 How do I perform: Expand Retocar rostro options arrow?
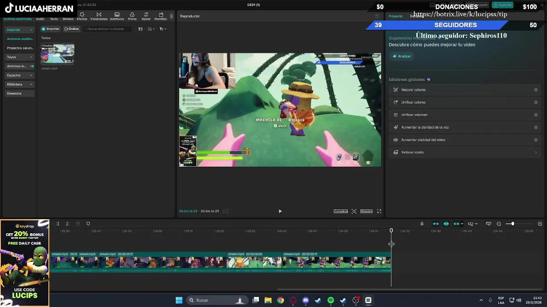[x=536, y=152]
